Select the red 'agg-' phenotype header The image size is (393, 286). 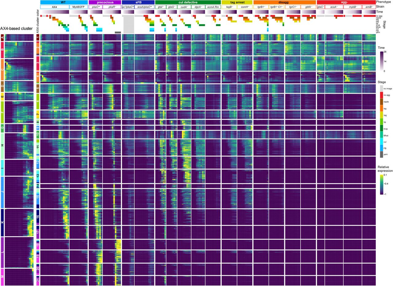click(346, 2)
